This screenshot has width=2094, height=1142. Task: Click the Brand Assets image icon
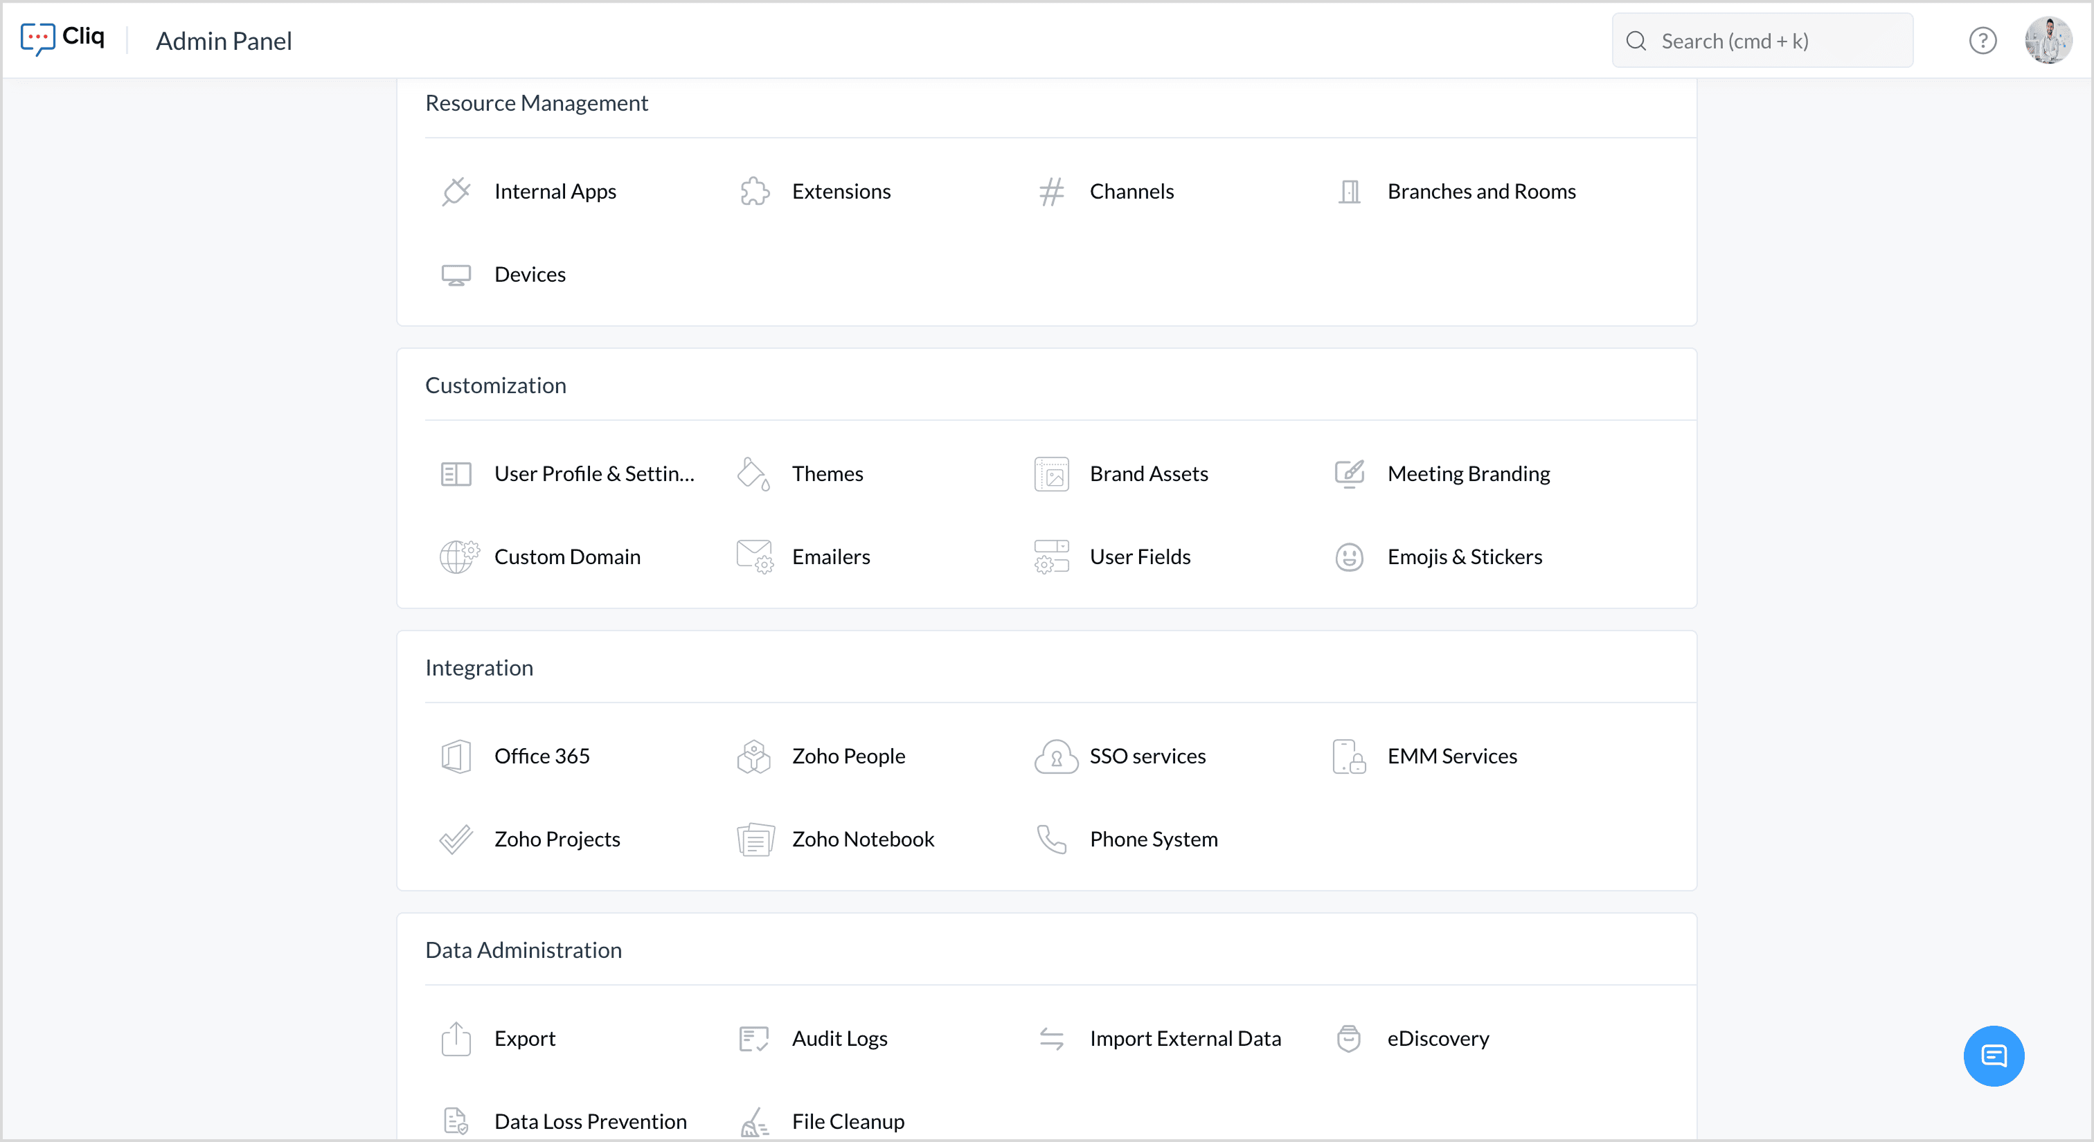[x=1052, y=474]
